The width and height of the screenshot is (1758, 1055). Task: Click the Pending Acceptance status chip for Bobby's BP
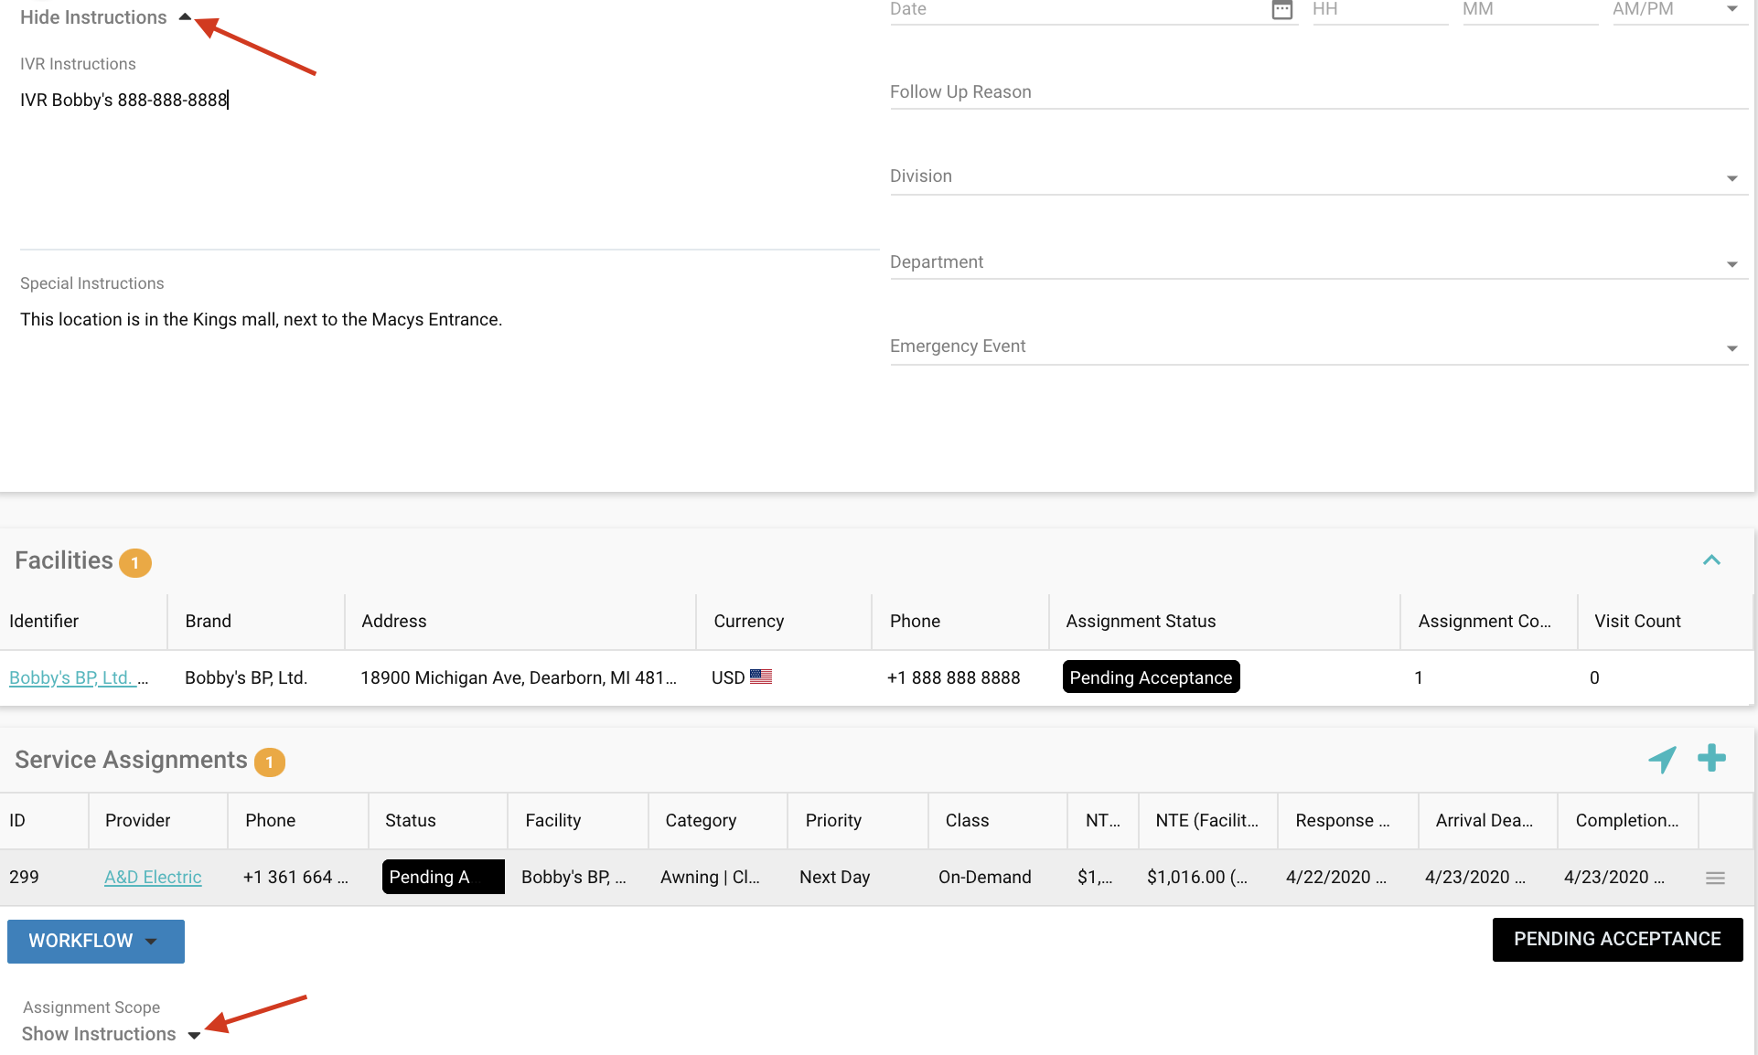coord(1150,677)
